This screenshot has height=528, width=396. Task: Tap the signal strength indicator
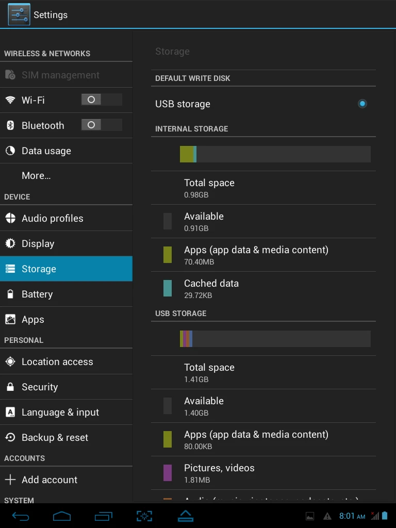point(375,516)
